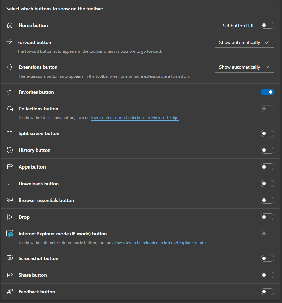Screen dimensions: 282x303
Task: Click the Screenshot button icon
Action: coord(10,258)
